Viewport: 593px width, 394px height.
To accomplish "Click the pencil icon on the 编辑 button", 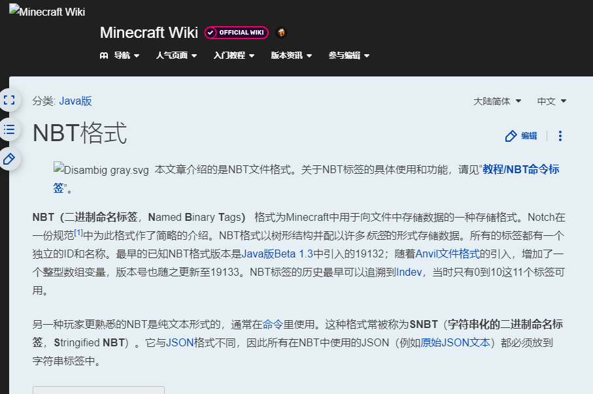I will point(511,136).
